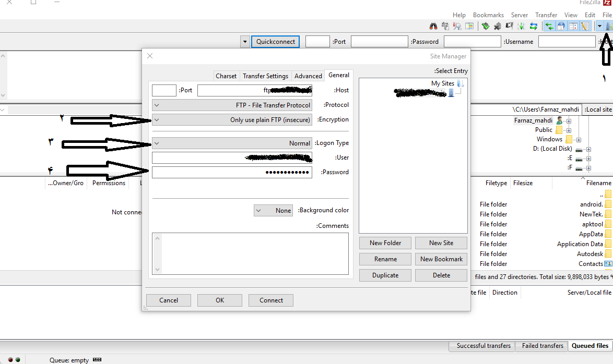The image size is (613, 364).
Task: Click the process queue toolbar icon
Action: pyautogui.click(x=521, y=26)
